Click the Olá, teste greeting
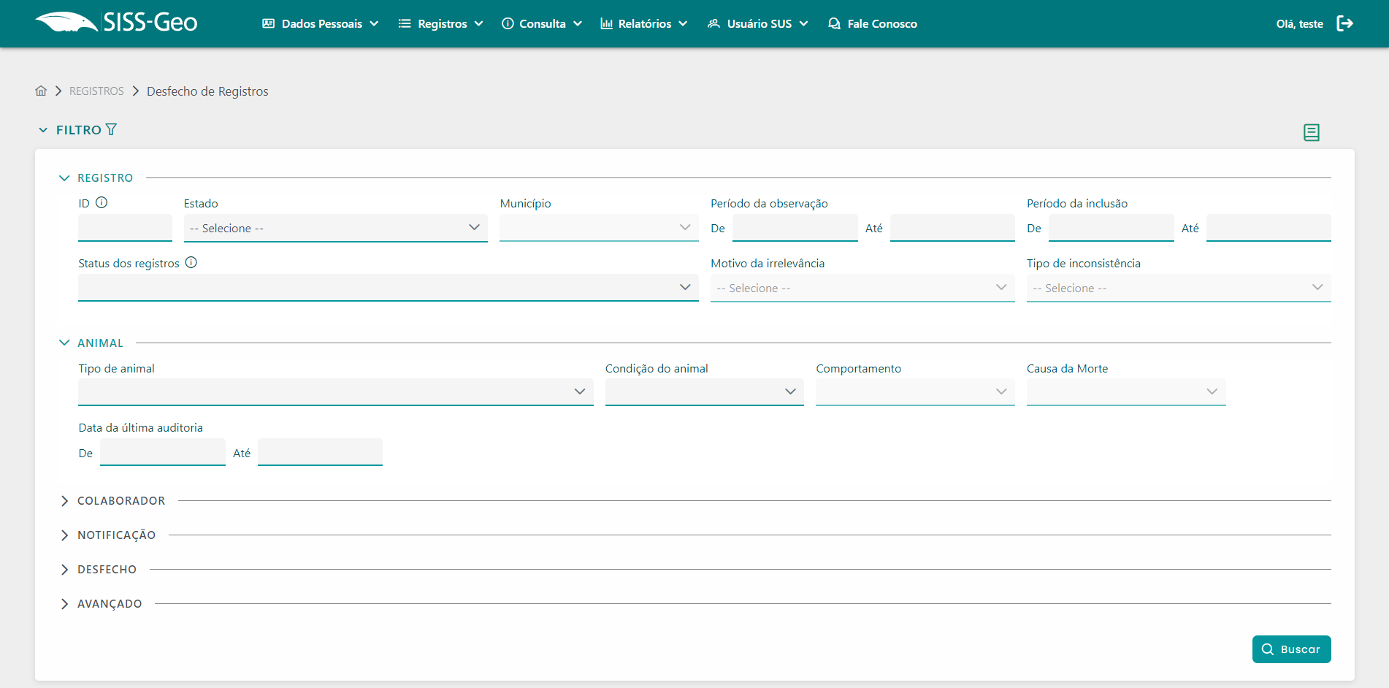The image size is (1389, 688). (x=1299, y=23)
